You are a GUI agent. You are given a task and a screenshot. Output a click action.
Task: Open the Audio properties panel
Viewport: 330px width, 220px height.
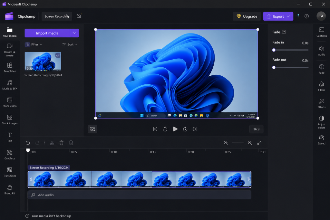coord(322,51)
